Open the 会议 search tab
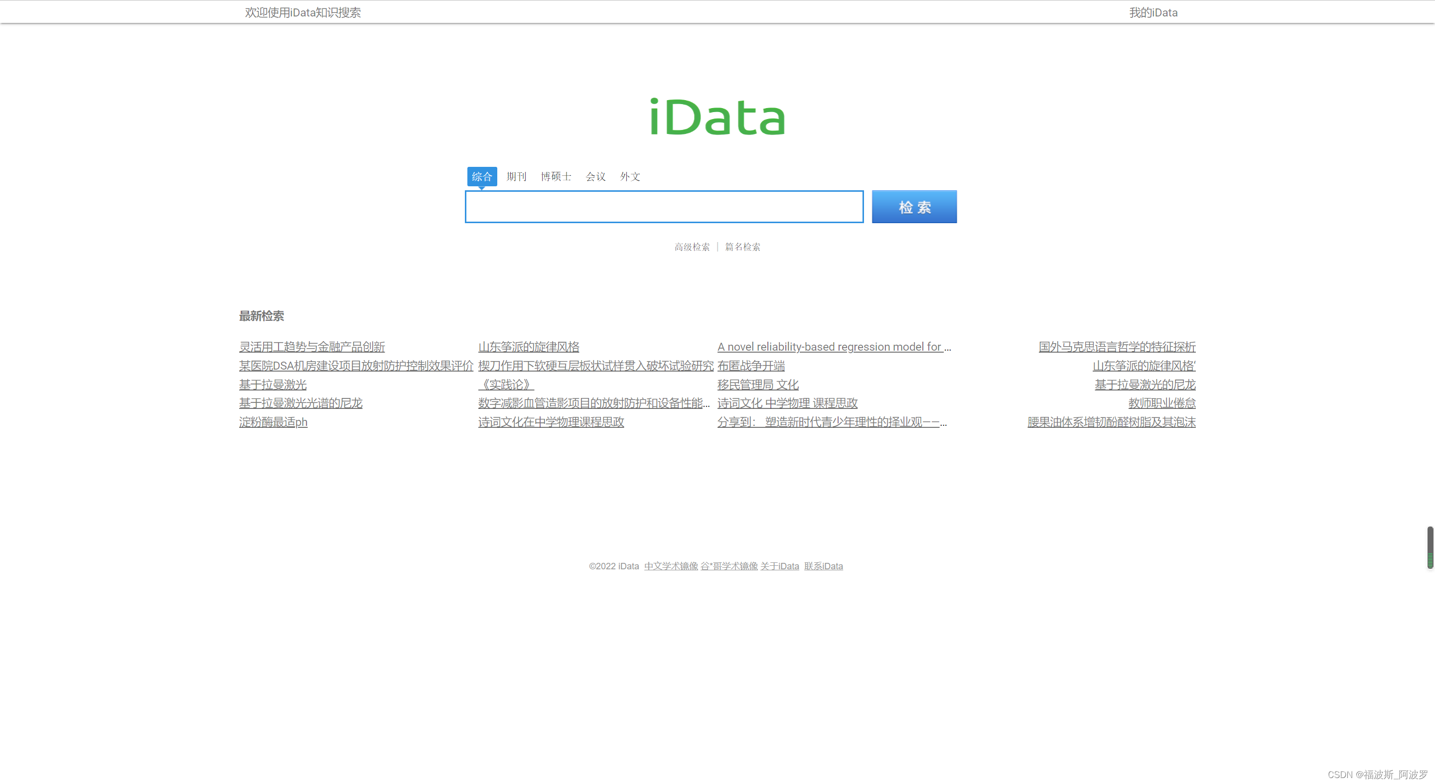The height and width of the screenshot is (784, 1435). pos(595,176)
